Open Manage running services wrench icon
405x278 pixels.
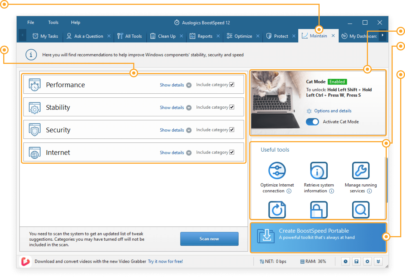(361, 170)
